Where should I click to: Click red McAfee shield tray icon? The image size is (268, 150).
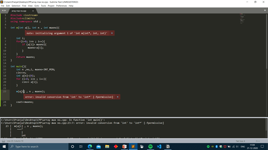225,147
